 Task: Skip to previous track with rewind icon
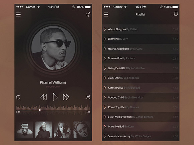tap(43, 97)
